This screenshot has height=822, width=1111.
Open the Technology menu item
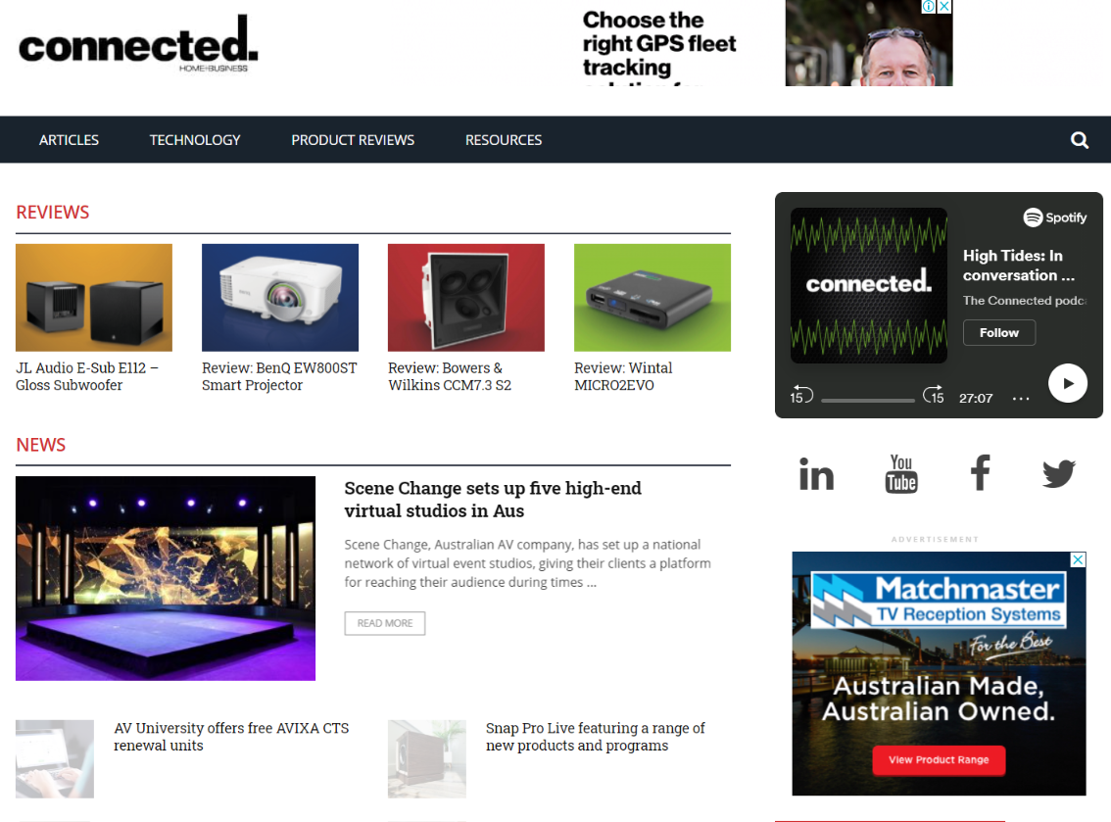pos(195,140)
